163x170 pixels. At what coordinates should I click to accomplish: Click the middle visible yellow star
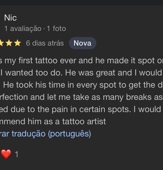[9, 43]
